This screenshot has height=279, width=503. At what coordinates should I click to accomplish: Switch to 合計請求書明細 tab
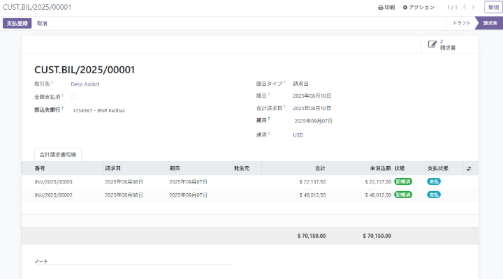click(58, 154)
